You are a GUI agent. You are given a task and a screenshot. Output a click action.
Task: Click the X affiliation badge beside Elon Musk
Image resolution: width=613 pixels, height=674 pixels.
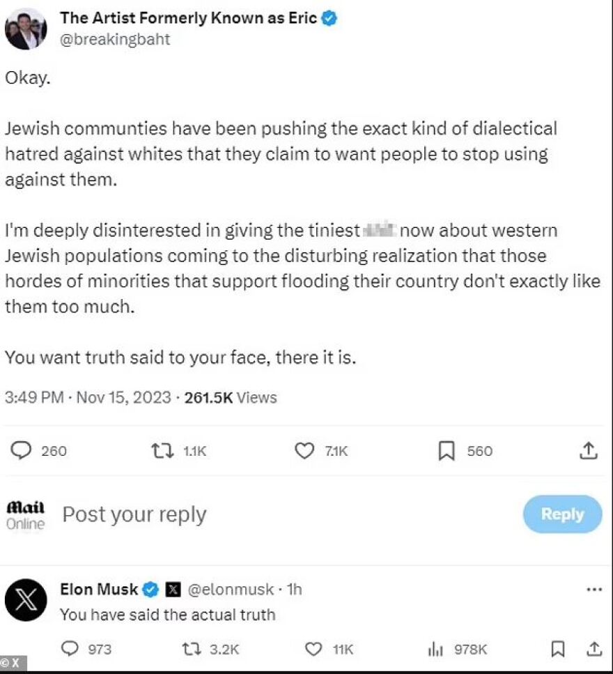[x=173, y=590]
